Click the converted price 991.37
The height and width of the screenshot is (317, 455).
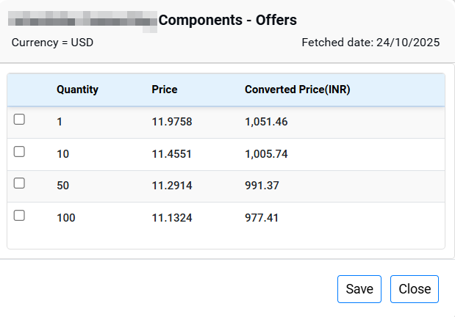click(x=262, y=186)
